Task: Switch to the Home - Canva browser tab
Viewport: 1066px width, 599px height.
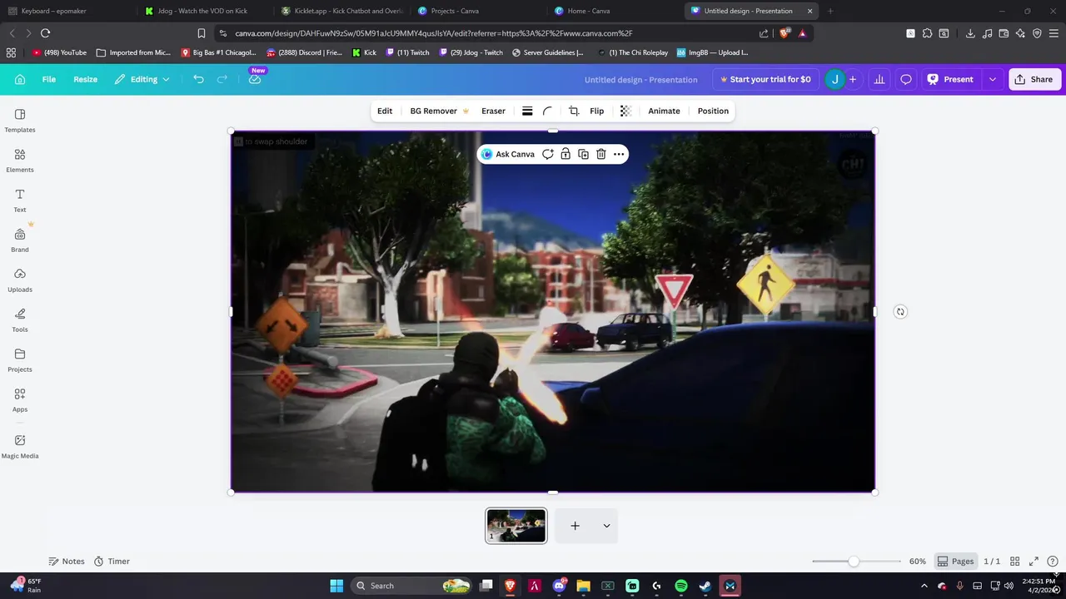Action: coord(614,11)
